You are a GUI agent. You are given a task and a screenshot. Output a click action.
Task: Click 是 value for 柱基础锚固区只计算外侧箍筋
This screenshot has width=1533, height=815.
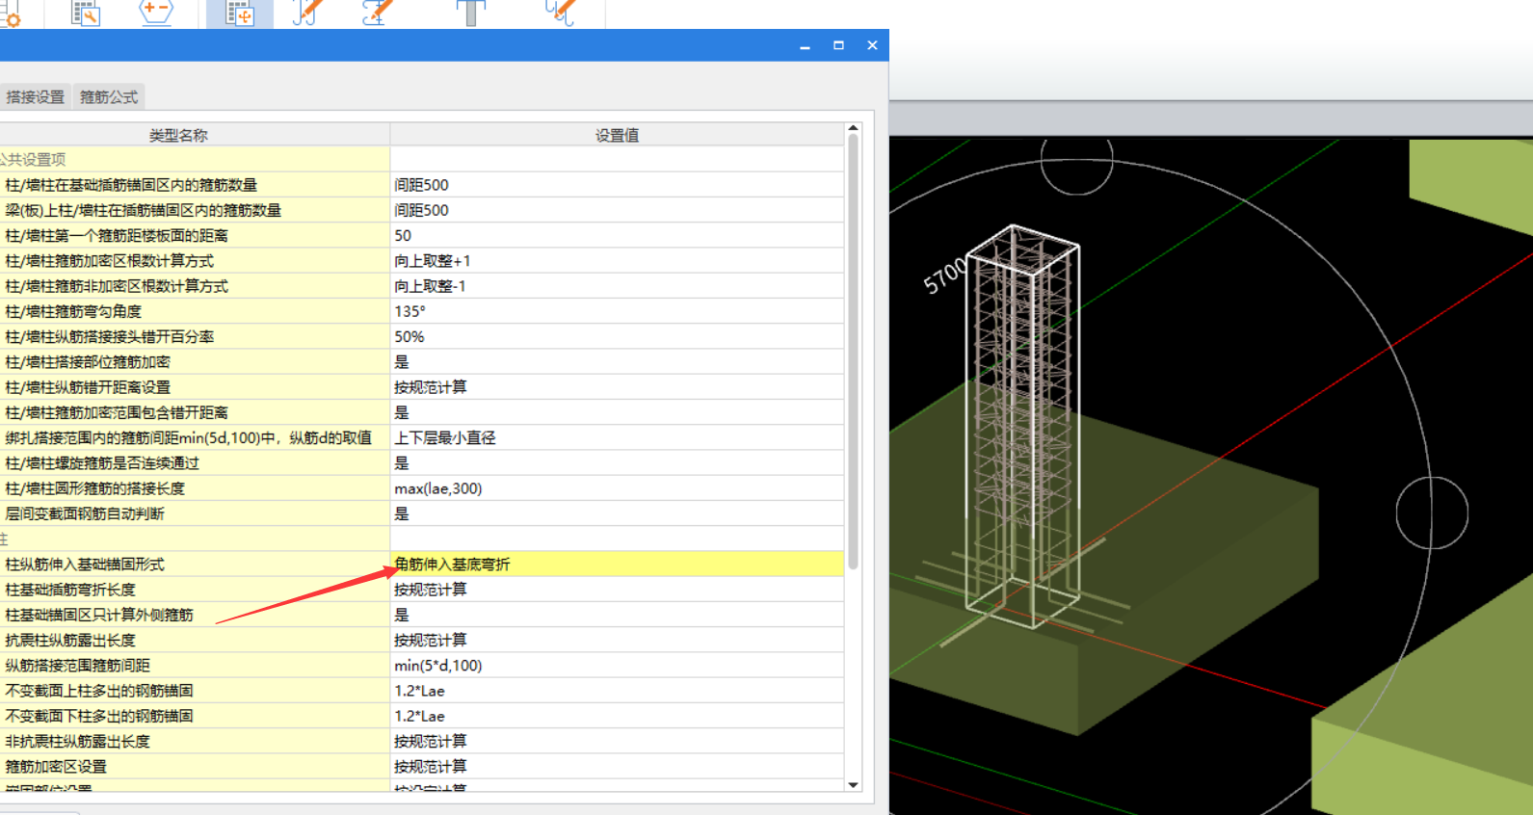pos(617,615)
